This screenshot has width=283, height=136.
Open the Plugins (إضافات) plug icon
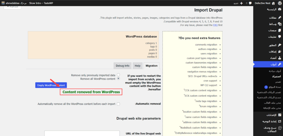279,52
